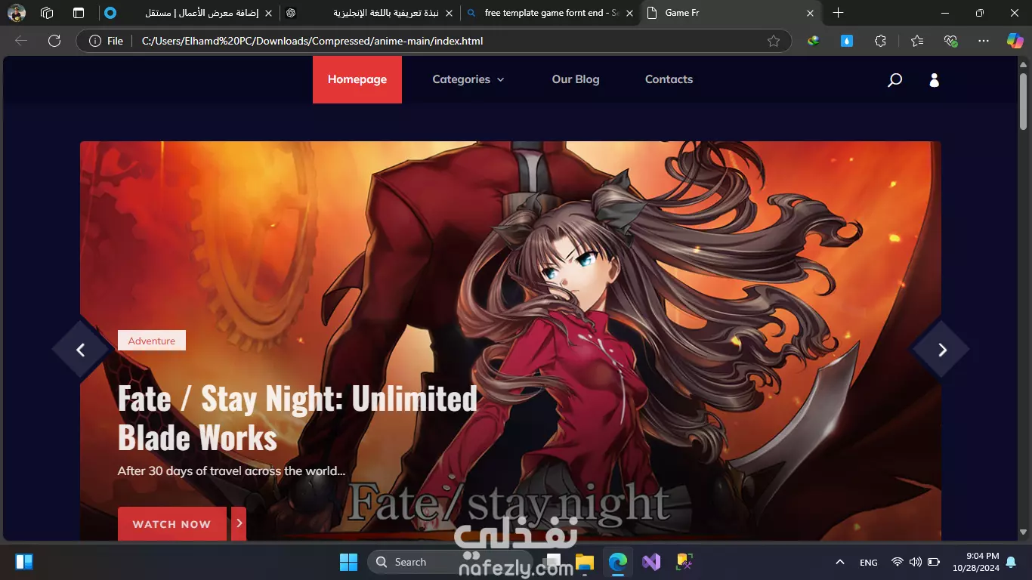Go to previous hero slide arrow

[x=80, y=350]
